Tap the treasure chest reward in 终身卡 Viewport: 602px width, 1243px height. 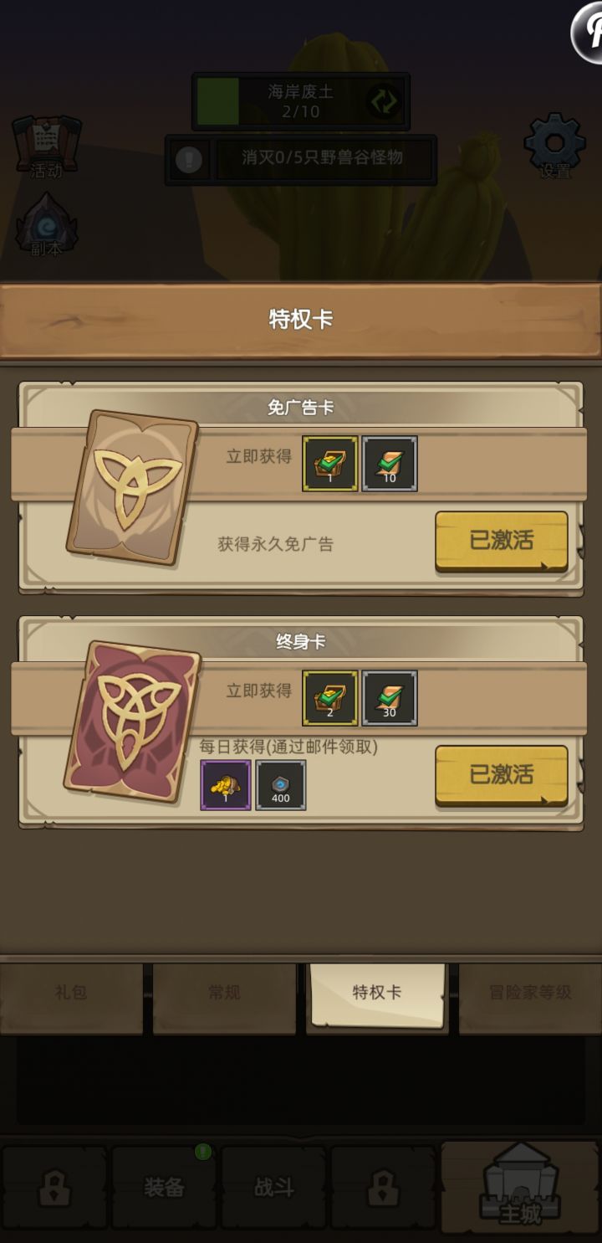coord(330,697)
